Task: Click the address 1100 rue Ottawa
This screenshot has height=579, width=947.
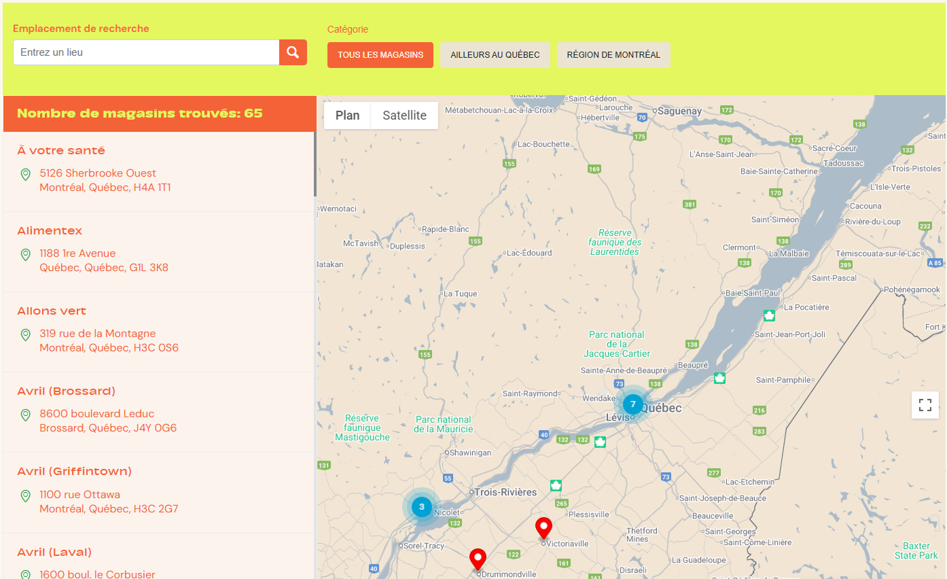Action: point(80,495)
